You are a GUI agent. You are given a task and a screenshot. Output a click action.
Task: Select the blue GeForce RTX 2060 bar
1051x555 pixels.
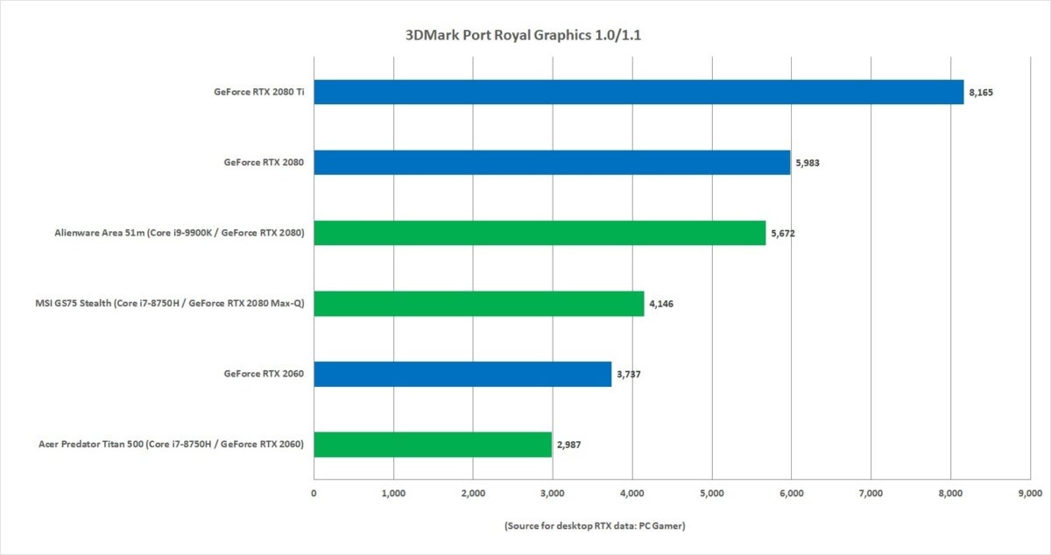tap(462, 374)
